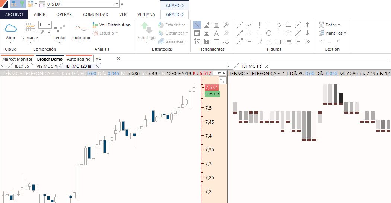Viewport: 391px width, 203px height.
Task: Open the Plantillas dropdown
Action: tap(345, 33)
